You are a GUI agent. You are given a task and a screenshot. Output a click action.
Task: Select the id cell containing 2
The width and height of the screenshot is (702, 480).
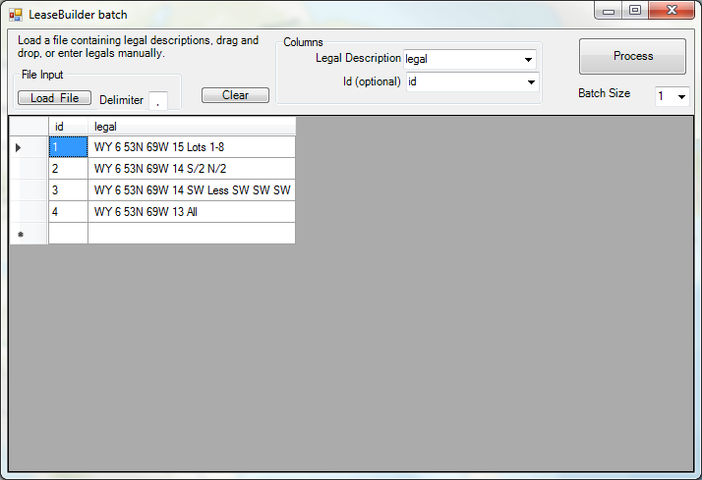point(68,169)
